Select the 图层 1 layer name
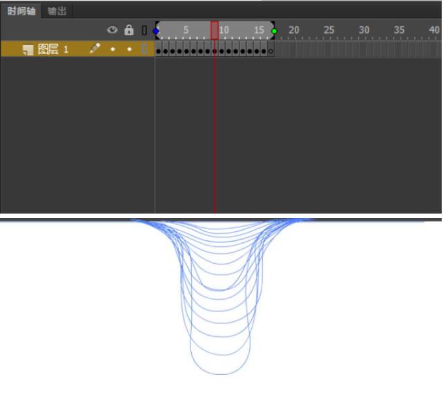 tap(53, 49)
